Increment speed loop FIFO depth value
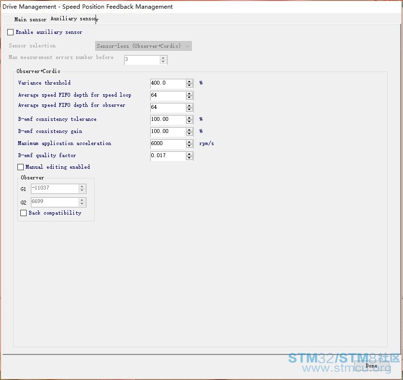The width and height of the screenshot is (403, 380). (x=189, y=93)
